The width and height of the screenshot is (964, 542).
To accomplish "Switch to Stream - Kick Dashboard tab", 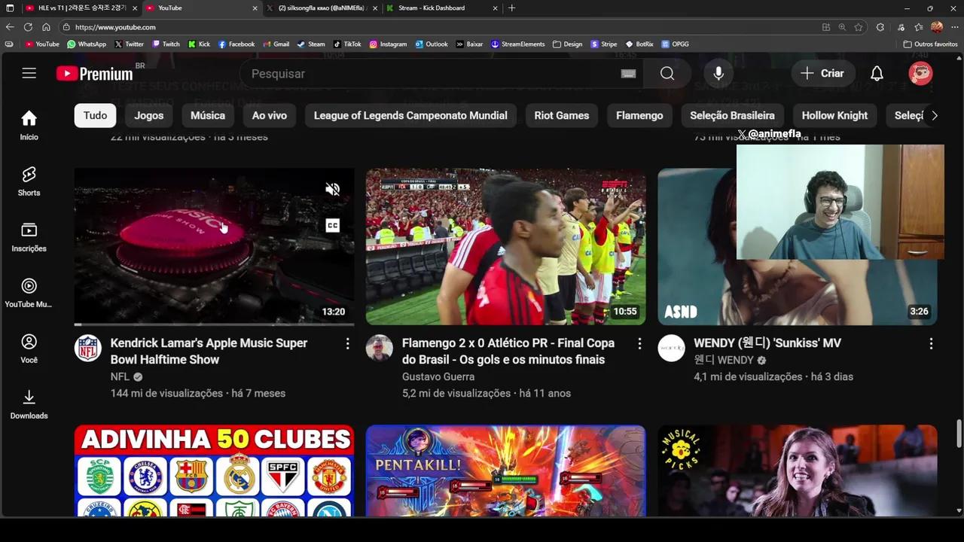I will [441, 8].
